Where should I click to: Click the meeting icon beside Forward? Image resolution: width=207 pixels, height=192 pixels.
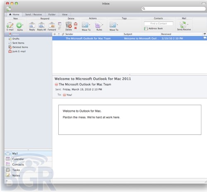point(60,24)
